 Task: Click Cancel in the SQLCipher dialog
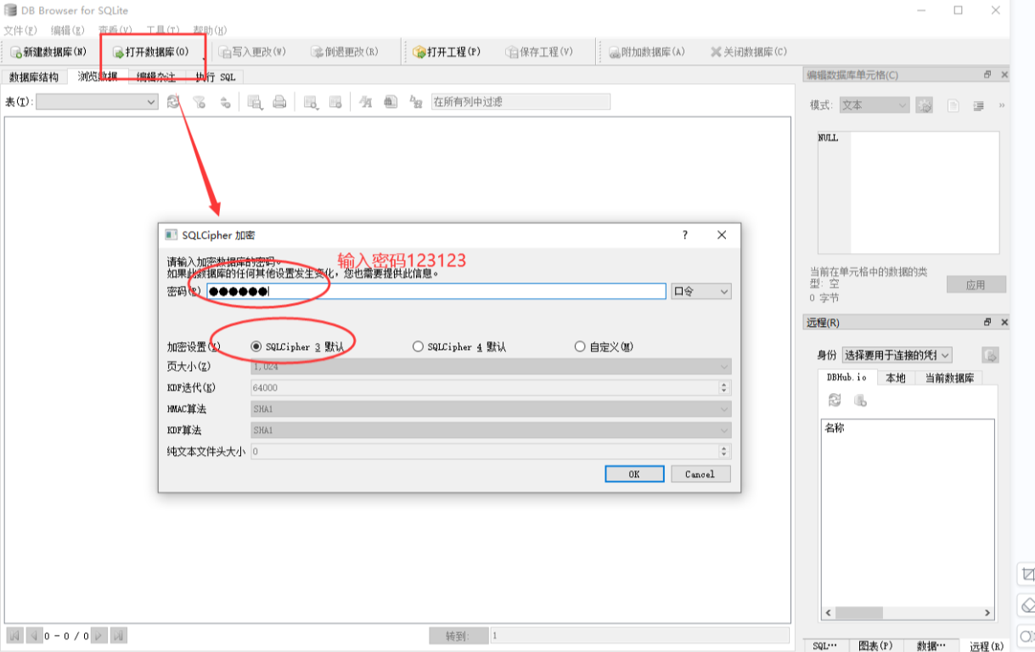700,474
